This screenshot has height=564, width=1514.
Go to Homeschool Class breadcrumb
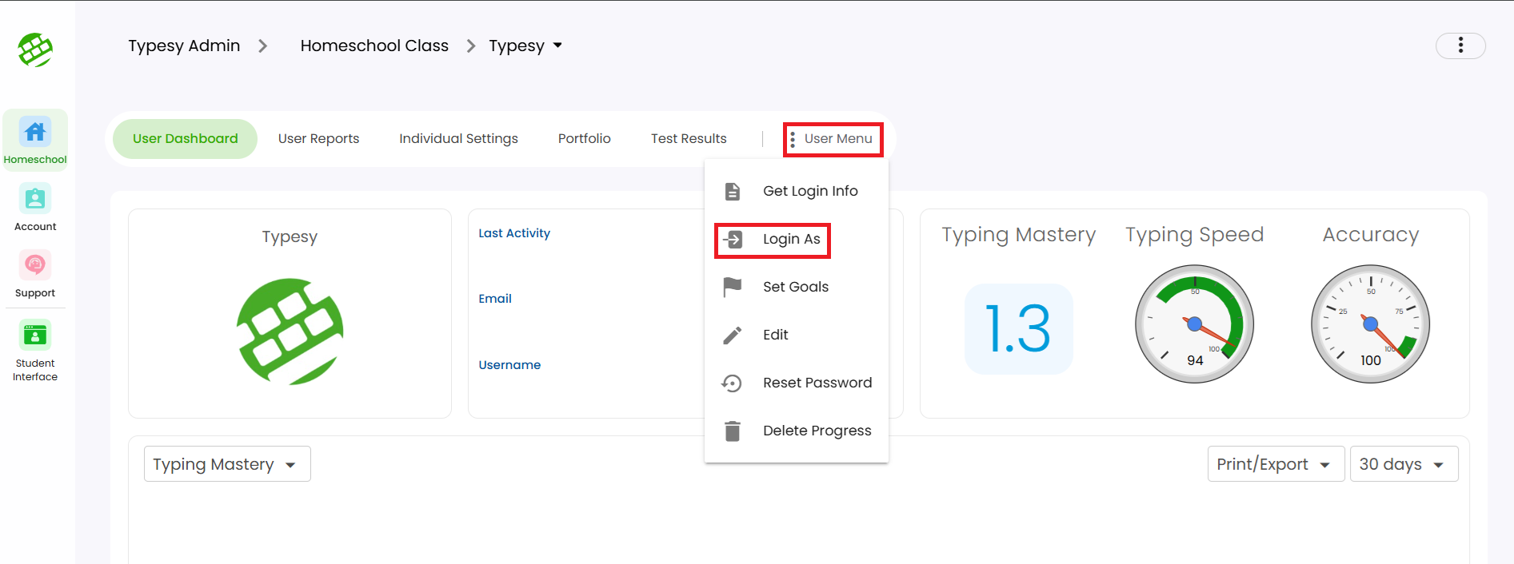pos(374,46)
